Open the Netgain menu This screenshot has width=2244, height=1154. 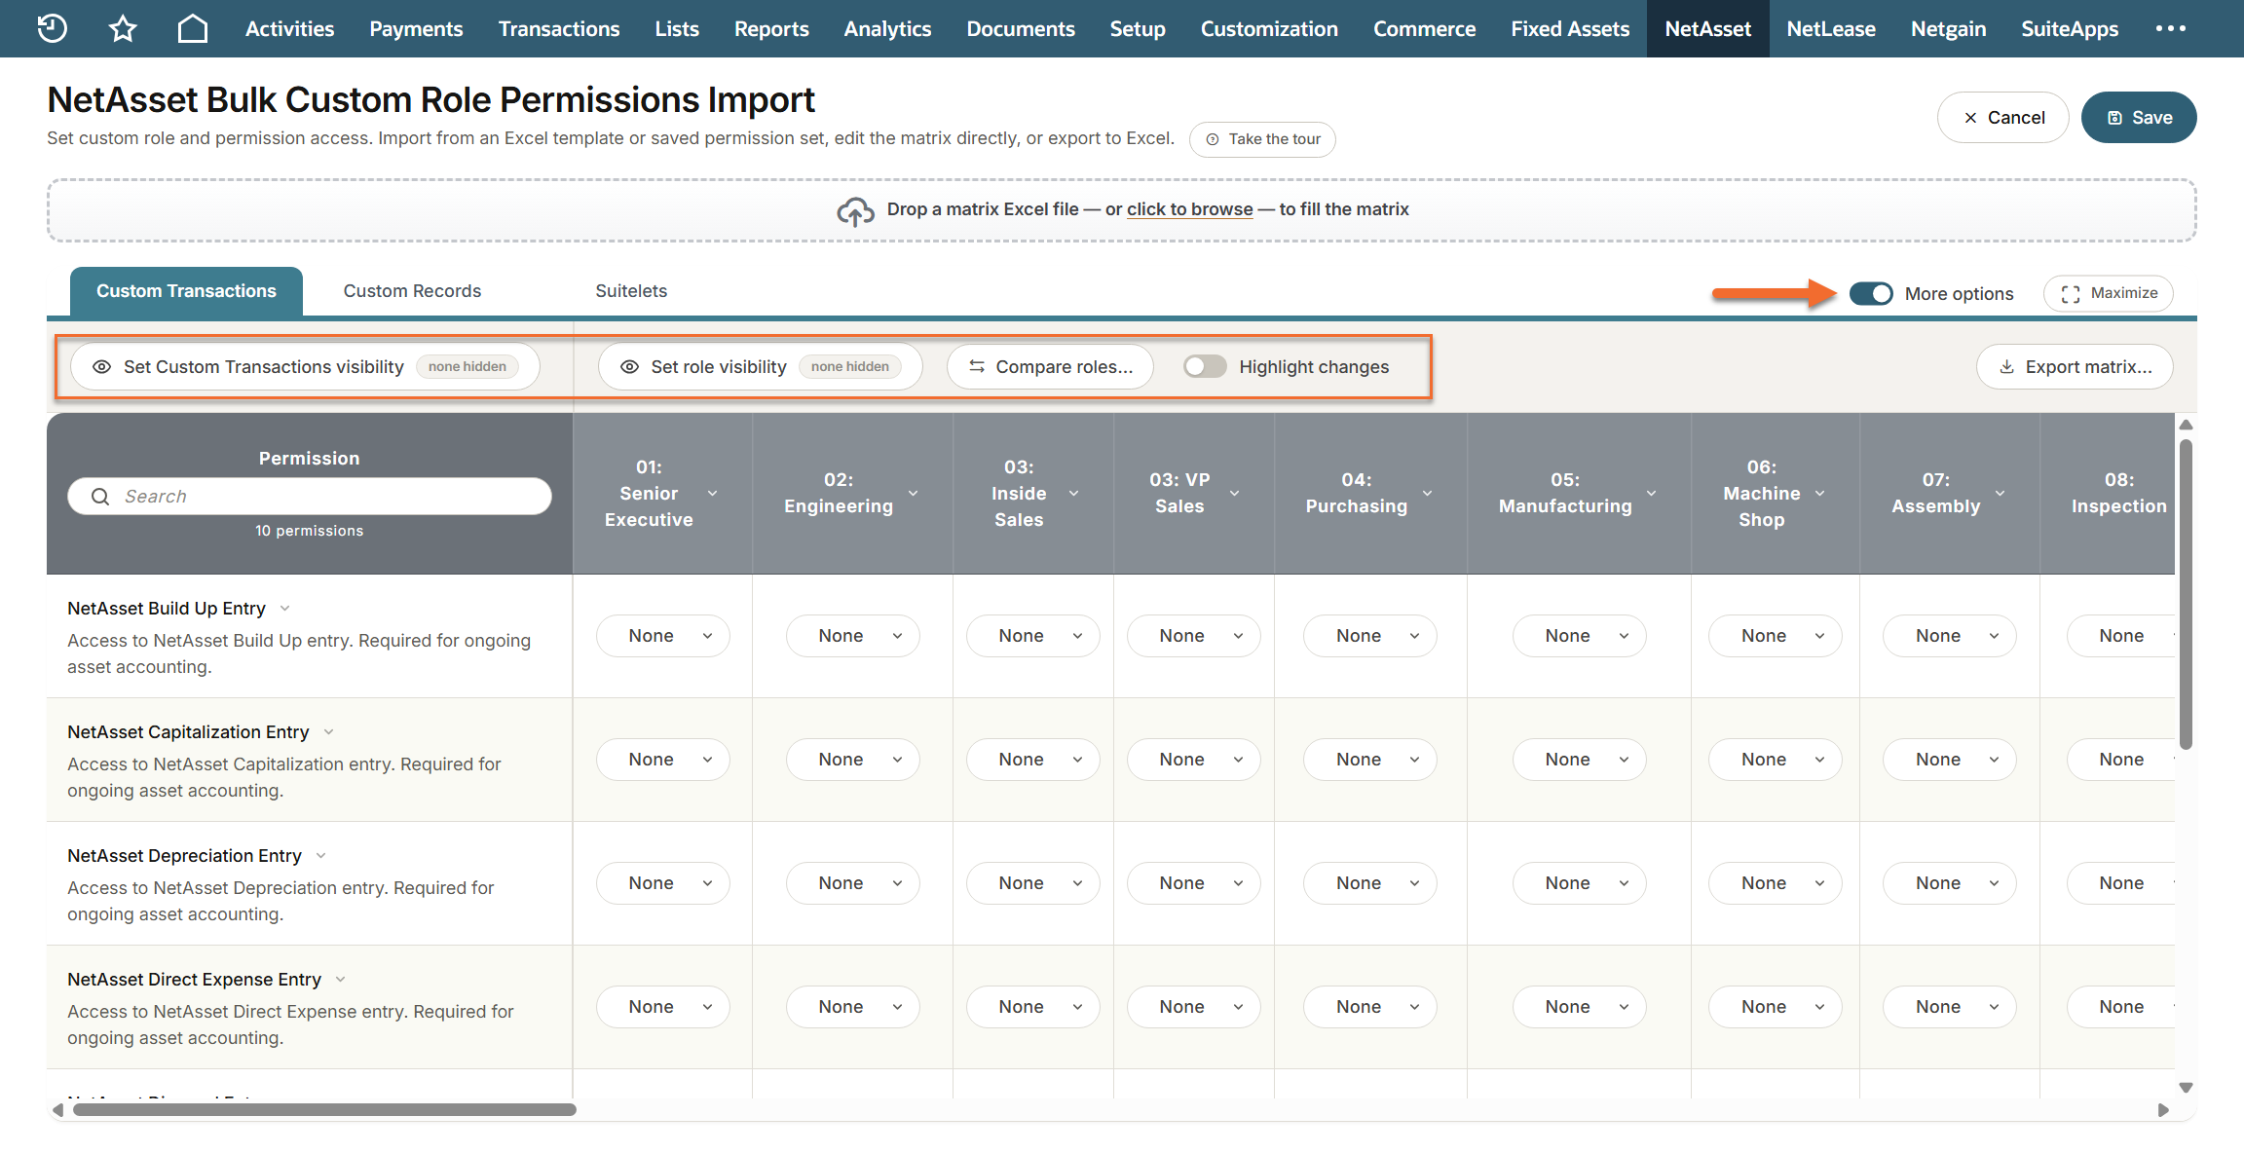pyautogui.click(x=1948, y=28)
